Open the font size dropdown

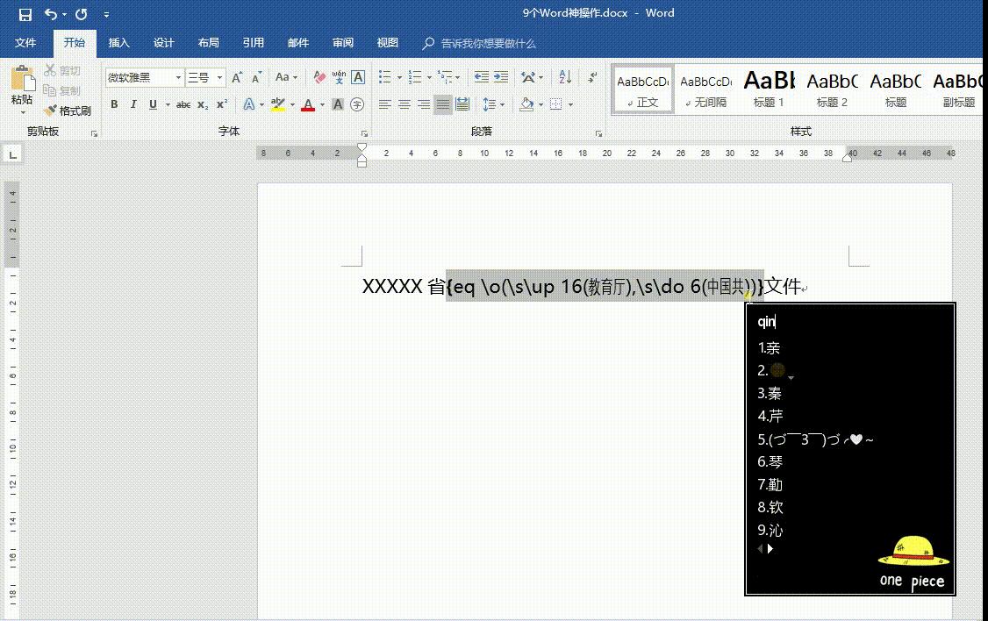pos(219,77)
